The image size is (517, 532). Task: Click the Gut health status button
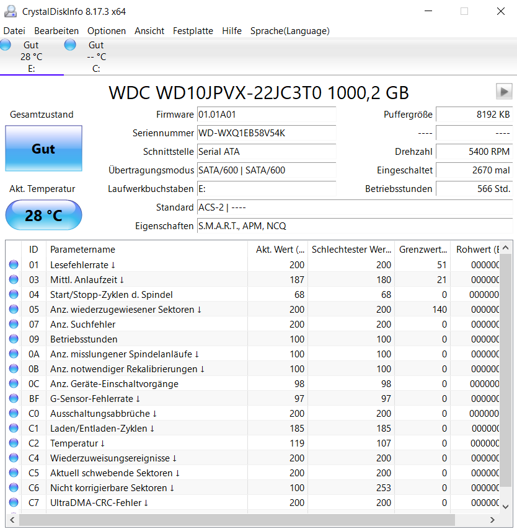click(43, 149)
